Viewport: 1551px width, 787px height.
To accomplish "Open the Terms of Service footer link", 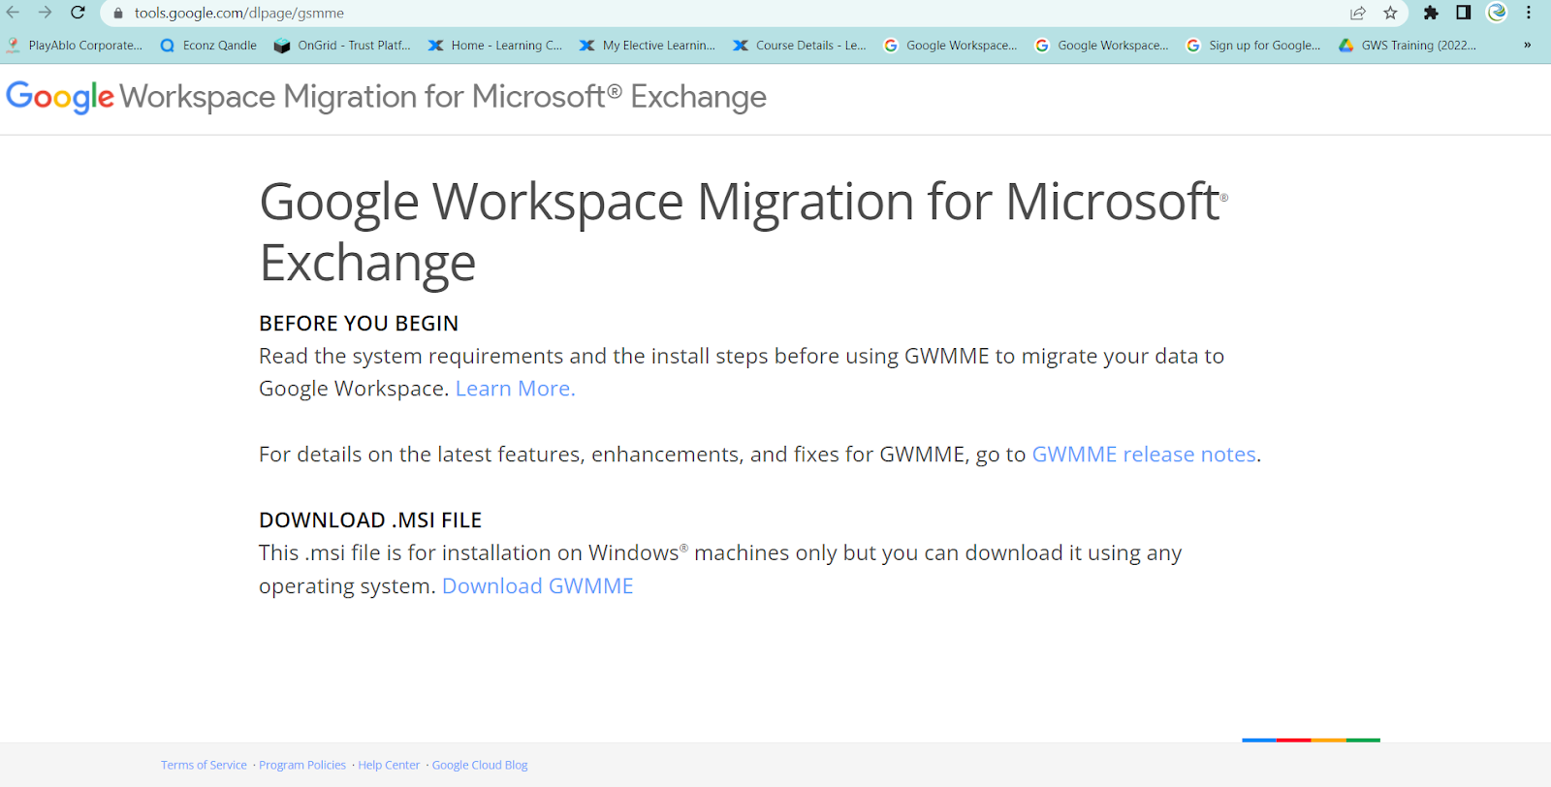I will (x=204, y=766).
